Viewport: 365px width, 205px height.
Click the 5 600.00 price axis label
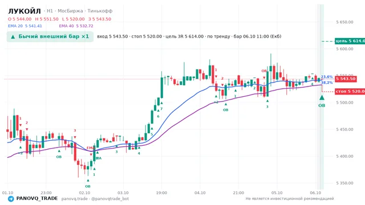click(344, 49)
